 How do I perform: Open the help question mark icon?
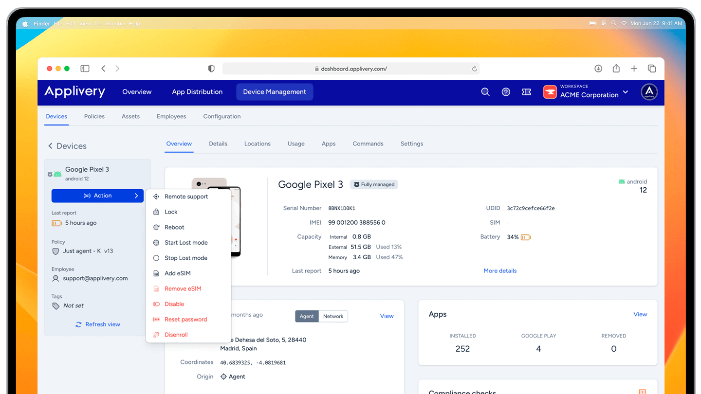[x=506, y=92]
